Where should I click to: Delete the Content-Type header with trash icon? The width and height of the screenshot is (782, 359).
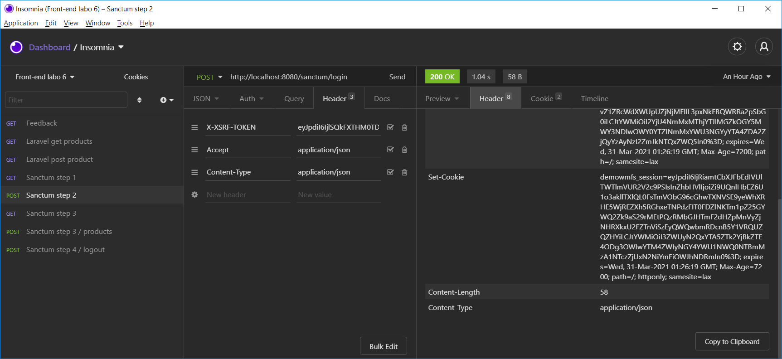(404, 172)
